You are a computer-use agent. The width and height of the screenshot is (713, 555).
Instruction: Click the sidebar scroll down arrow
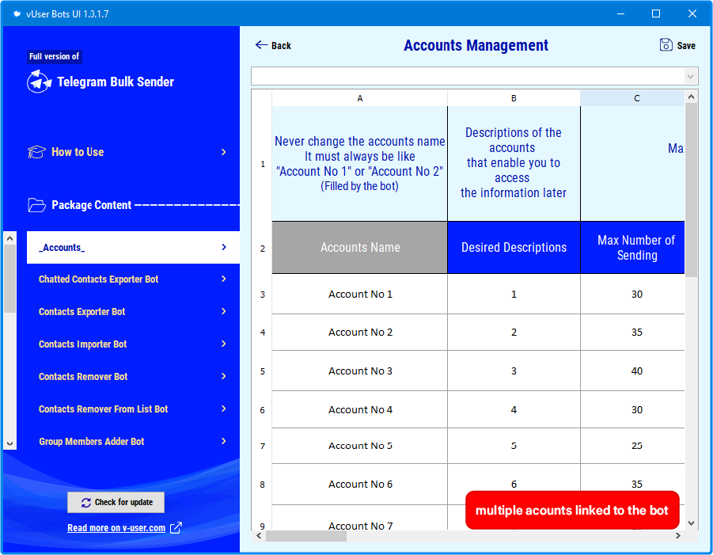tap(10, 443)
